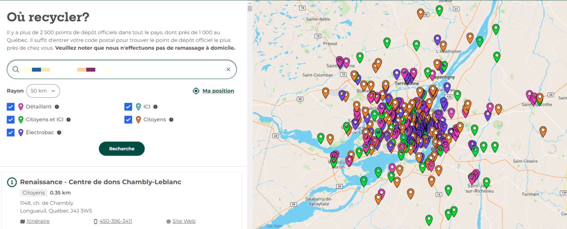Disable the Électrobac checkbox
Viewport: 567px width, 229px height.
(11, 133)
